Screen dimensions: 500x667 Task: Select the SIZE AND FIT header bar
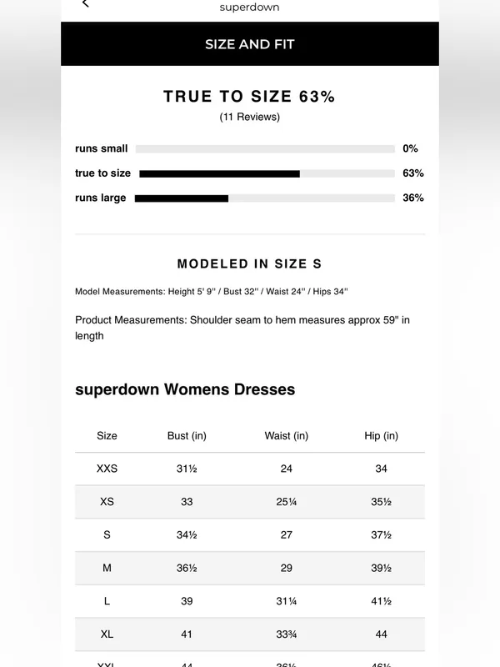[x=250, y=44]
